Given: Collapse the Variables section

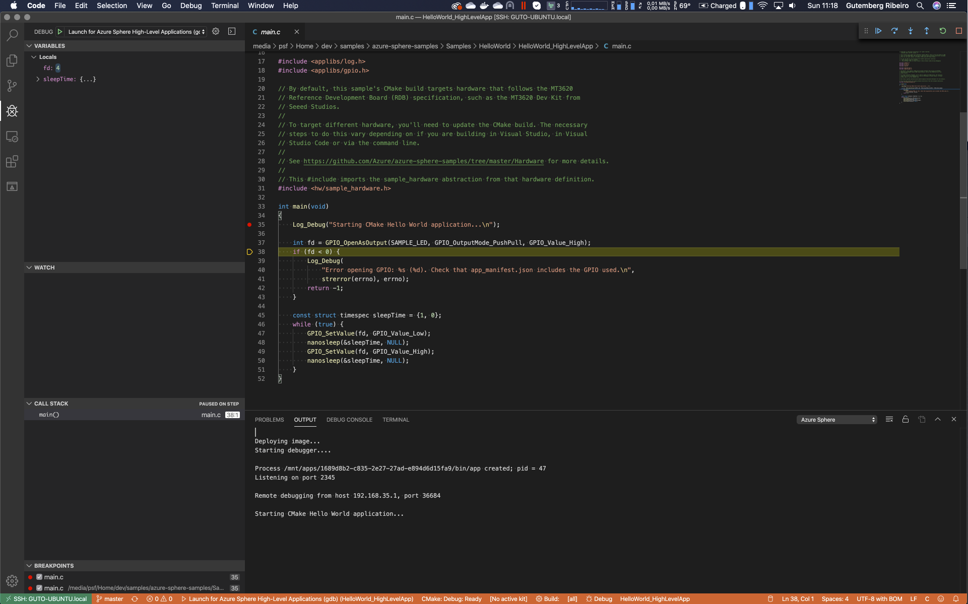Looking at the screenshot, I should pos(29,45).
